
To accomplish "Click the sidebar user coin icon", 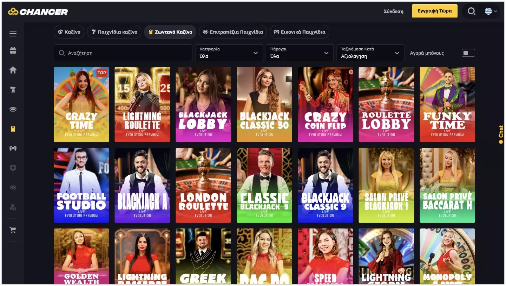I will coord(13,207).
